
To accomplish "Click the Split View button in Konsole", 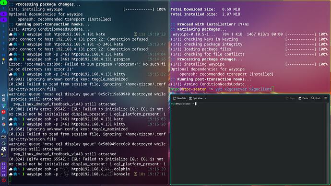I will (x=196, y=98).
